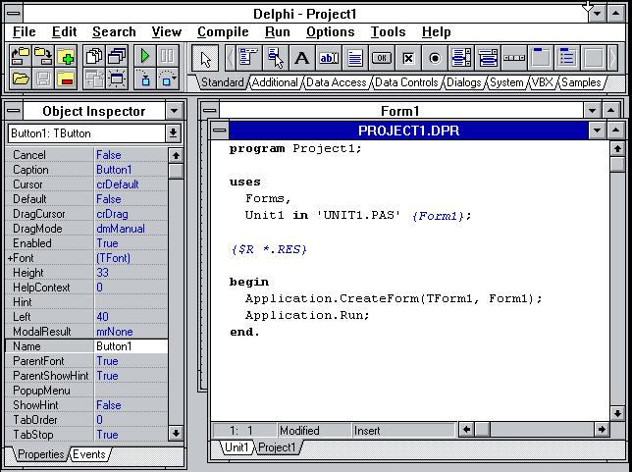This screenshot has width=632, height=472.
Task: Open the Compile menu
Action: click(222, 31)
